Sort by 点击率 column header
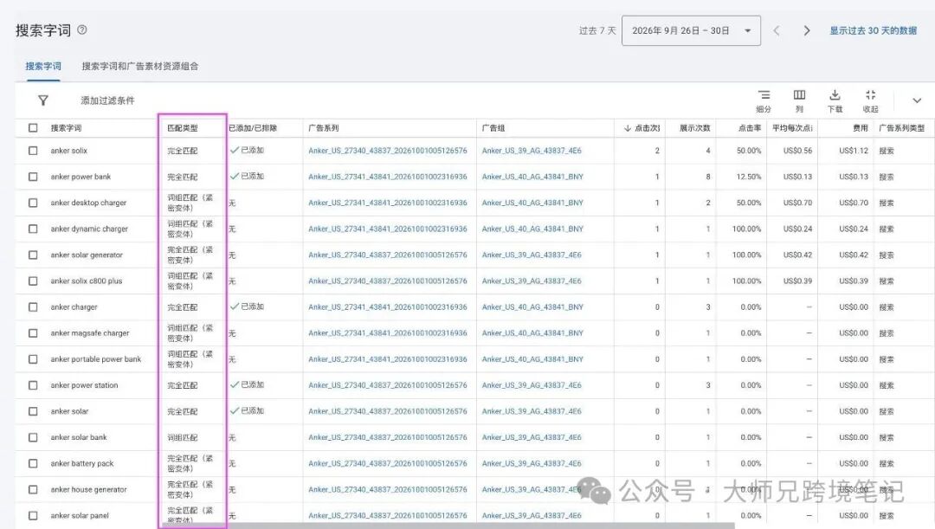The width and height of the screenshot is (935, 529). (x=750, y=128)
